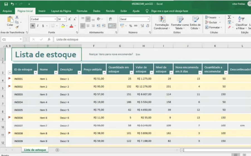Screen dimensions: 251x156
Task: Click the Name Box showing C1
Action: [x=12, y=39]
